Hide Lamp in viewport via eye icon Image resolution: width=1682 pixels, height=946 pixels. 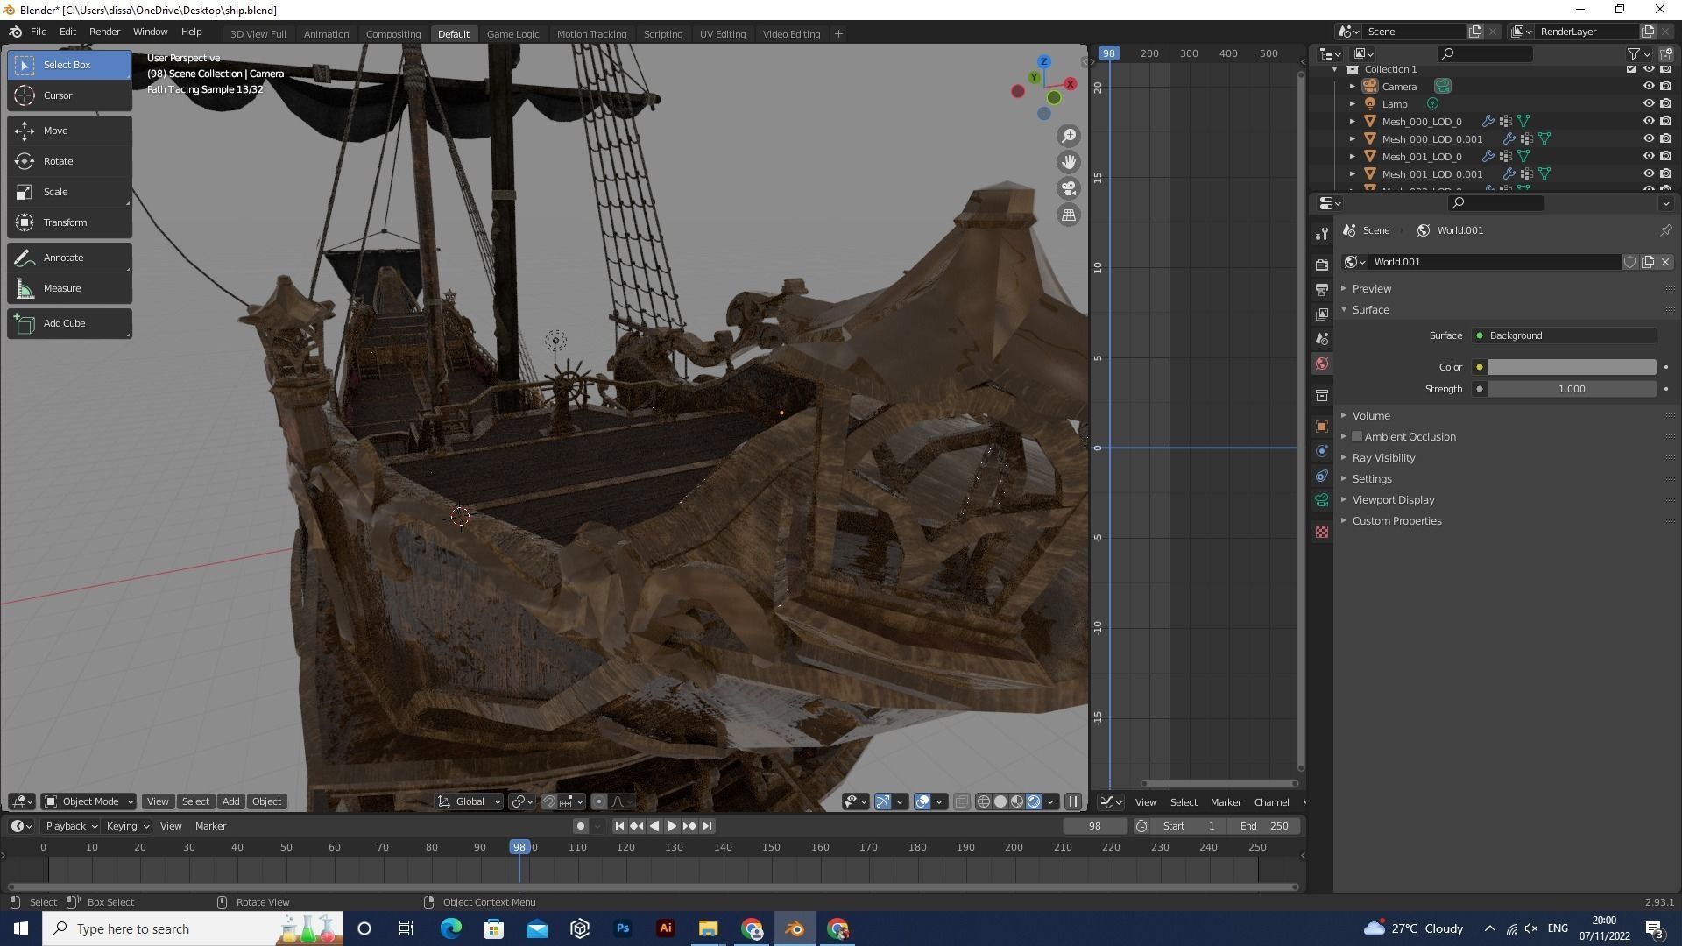click(x=1649, y=103)
